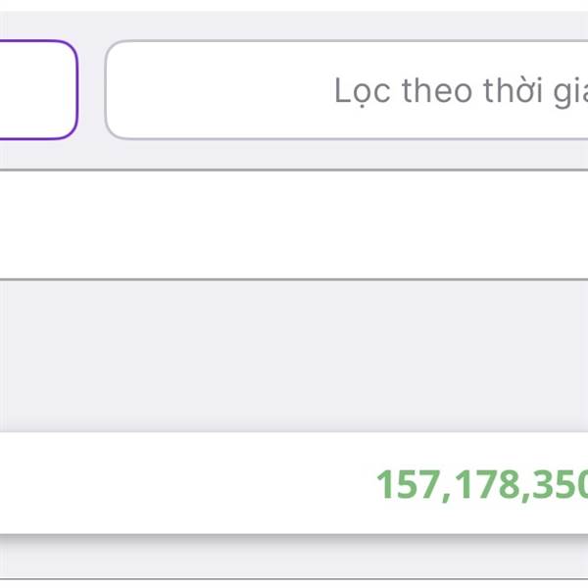Click the divider line under the filter toolbar
Screen dimensions: 588x588
pos(294,170)
